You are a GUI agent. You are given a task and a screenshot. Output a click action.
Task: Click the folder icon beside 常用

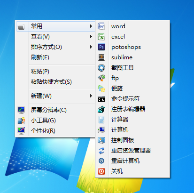[x=21, y=27]
